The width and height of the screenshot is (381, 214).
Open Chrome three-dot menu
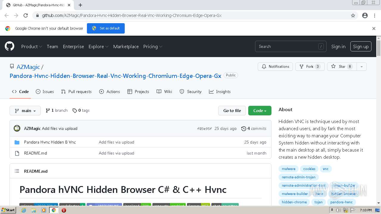(374, 15)
